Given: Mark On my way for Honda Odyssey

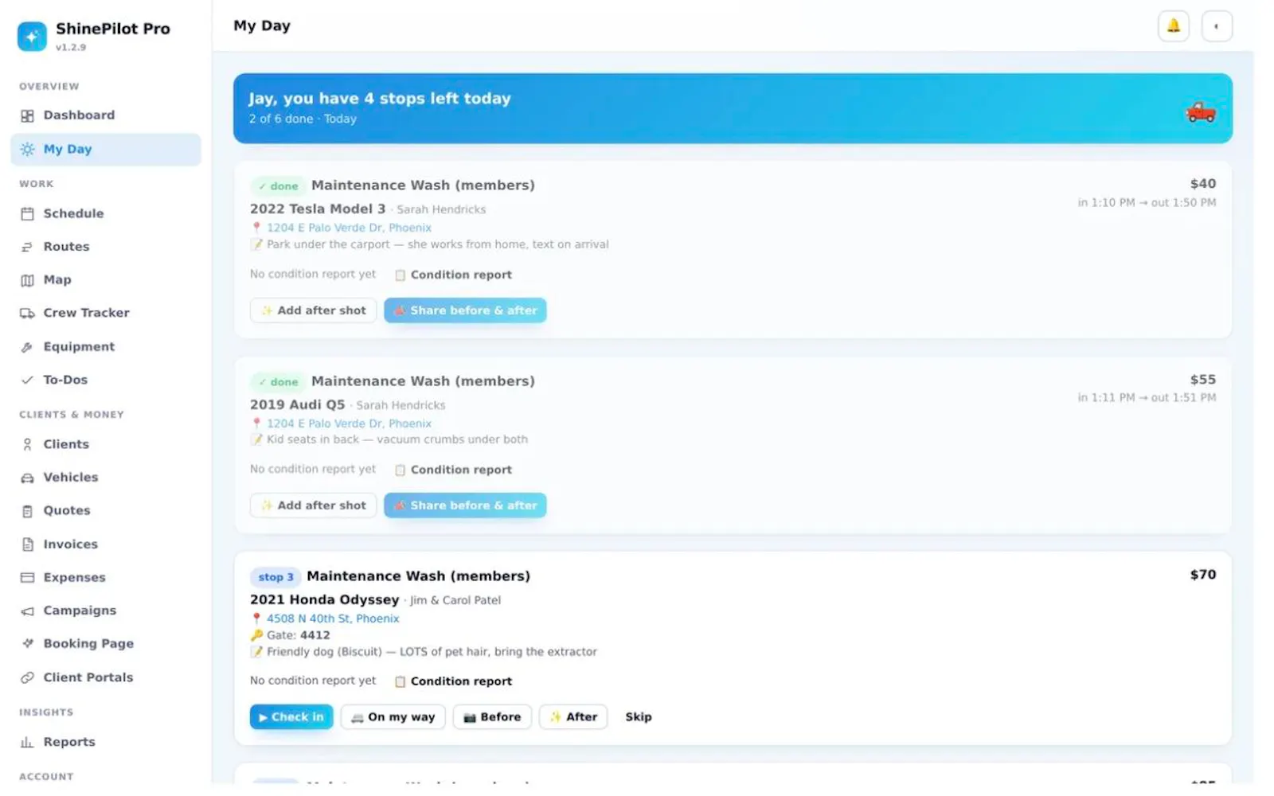Looking at the screenshot, I should (393, 717).
